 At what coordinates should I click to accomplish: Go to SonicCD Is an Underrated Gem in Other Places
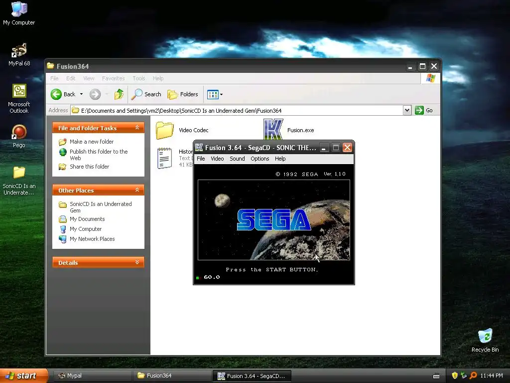point(101,207)
